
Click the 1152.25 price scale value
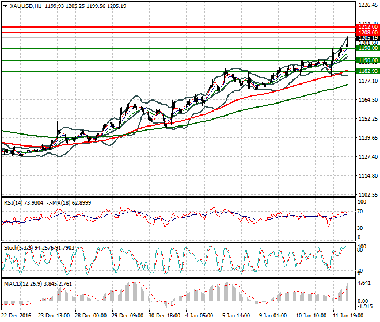pos(368,118)
